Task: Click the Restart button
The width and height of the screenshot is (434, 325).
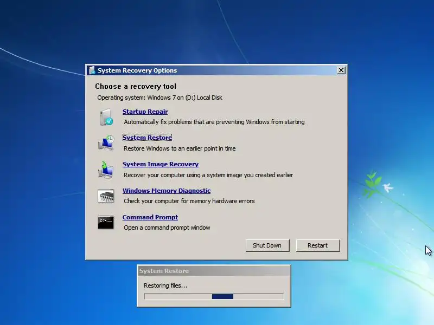Action: (318, 245)
